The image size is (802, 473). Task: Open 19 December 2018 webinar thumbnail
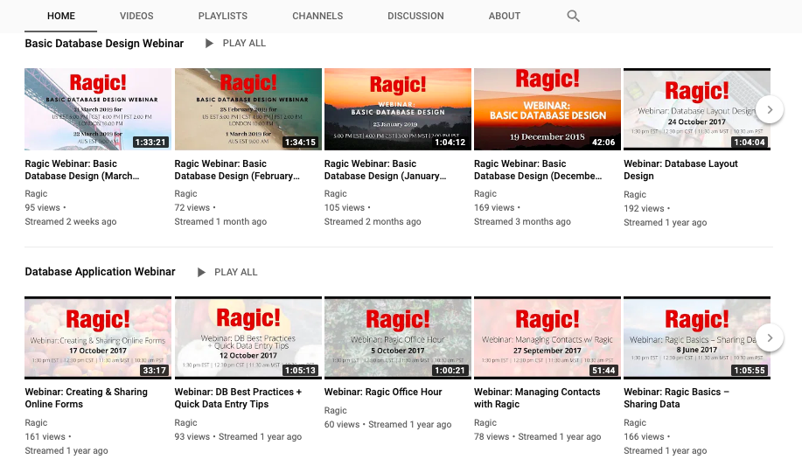[547, 109]
